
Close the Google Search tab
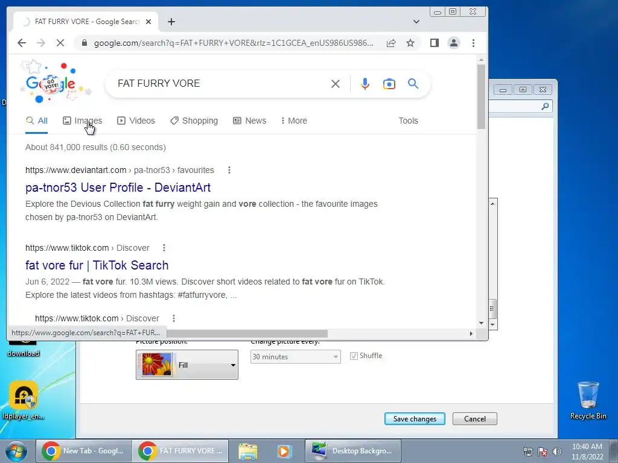click(148, 22)
